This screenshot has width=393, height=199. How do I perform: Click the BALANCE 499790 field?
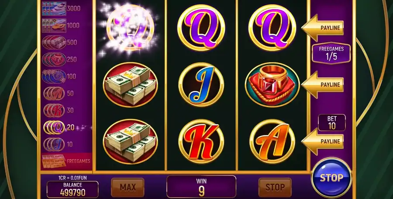tap(72, 189)
